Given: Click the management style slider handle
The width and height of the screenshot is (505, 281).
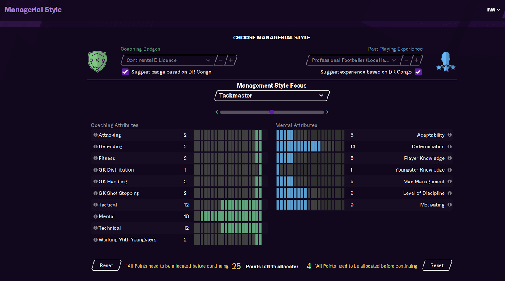Looking at the screenshot, I should [271, 112].
